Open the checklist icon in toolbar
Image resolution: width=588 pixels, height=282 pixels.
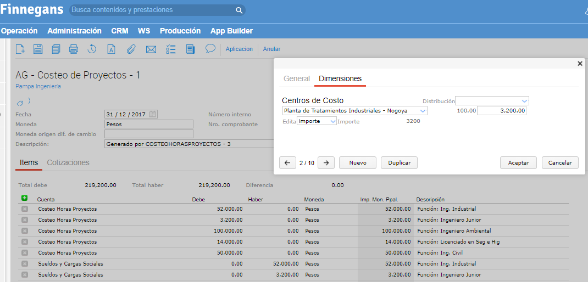click(171, 49)
